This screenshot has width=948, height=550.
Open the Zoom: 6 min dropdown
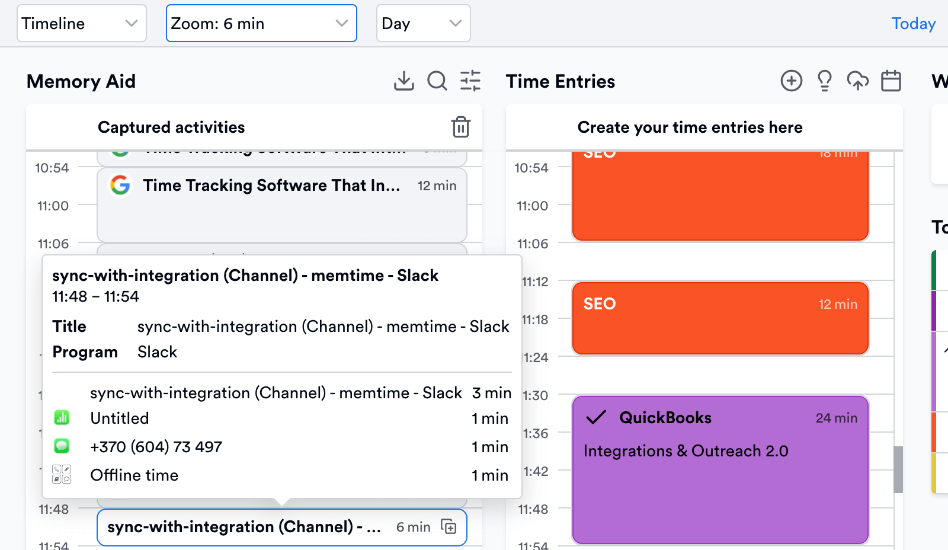[261, 23]
